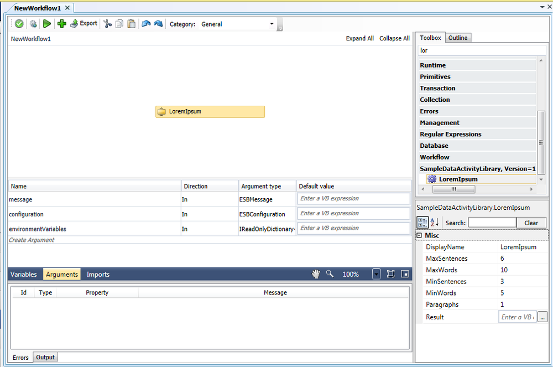Viewport: 553px width, 367px height.
Task: Click Expand All link
Action: [360, 38]
